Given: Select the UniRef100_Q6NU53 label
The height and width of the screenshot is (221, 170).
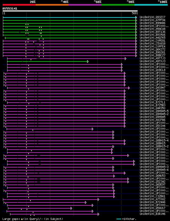Looking at the screenshot, I should click(x=152, y=176).
